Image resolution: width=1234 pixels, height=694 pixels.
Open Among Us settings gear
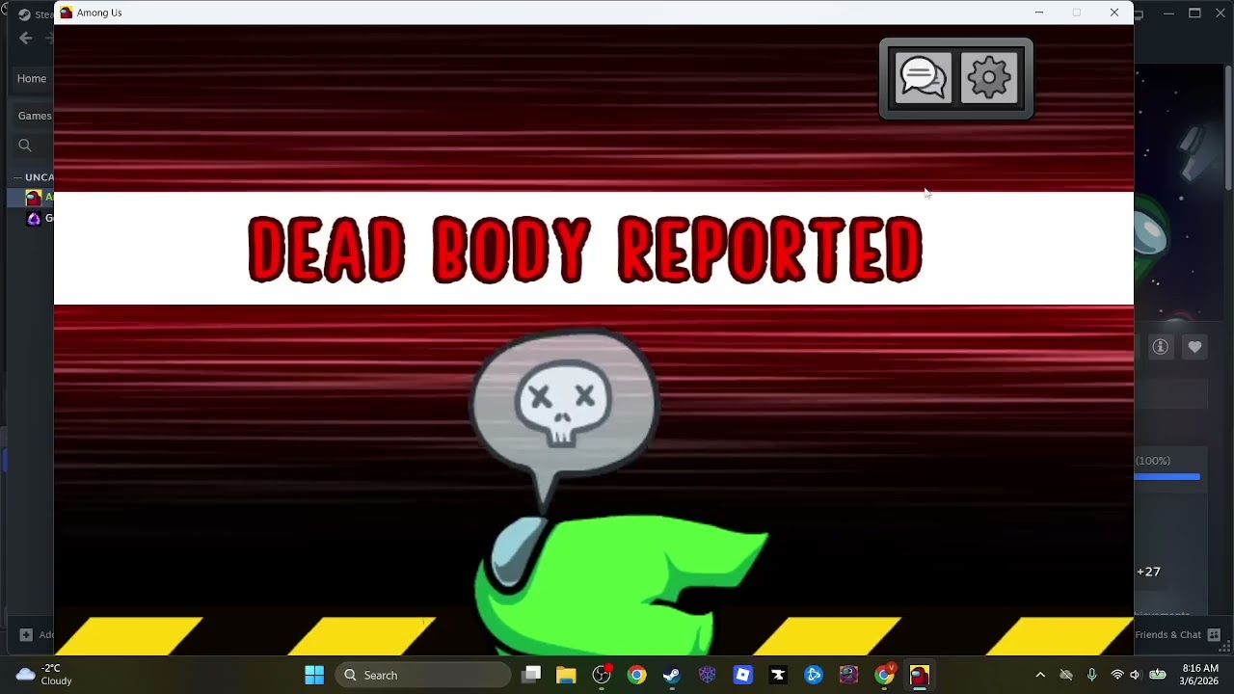[x=989, y=78]
